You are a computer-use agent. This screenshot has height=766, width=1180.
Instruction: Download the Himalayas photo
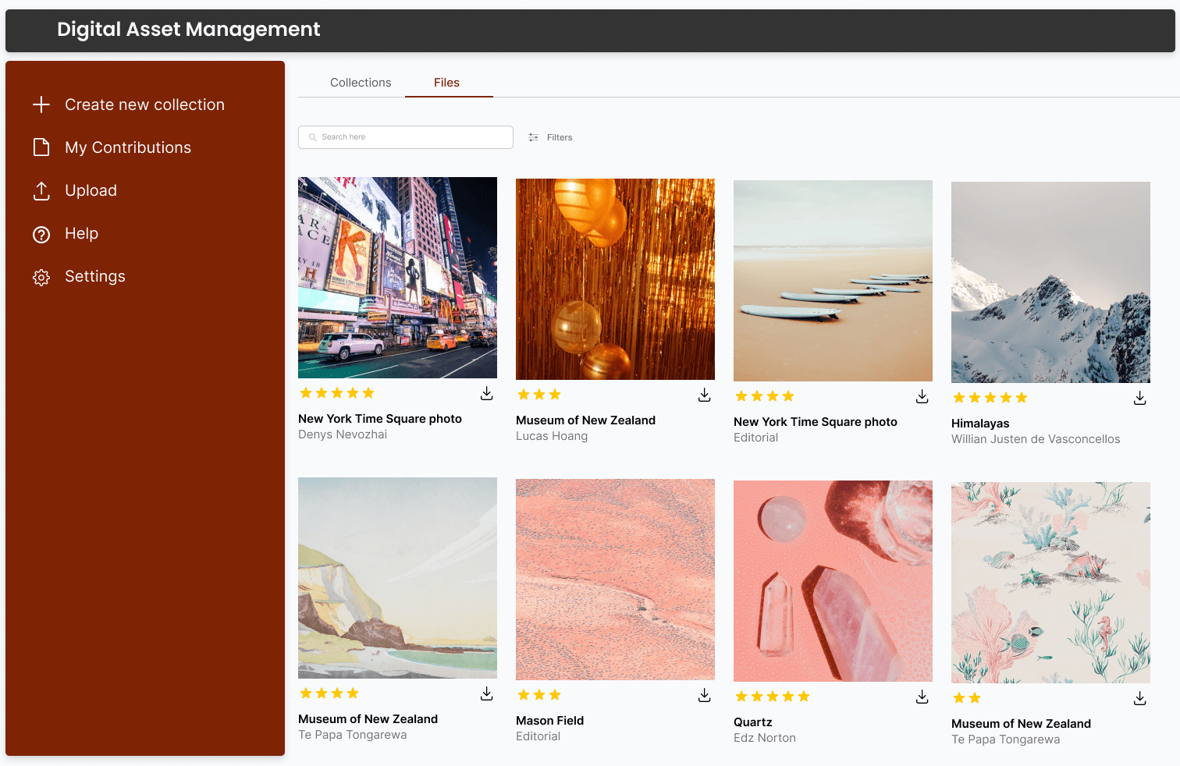[1139, 398]
